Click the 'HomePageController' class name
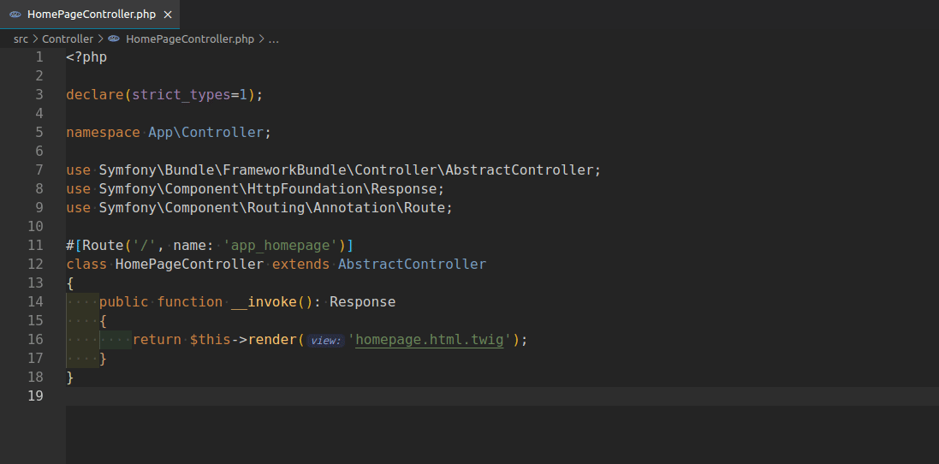Screen dimensions: 939x464 click(189, 264)
